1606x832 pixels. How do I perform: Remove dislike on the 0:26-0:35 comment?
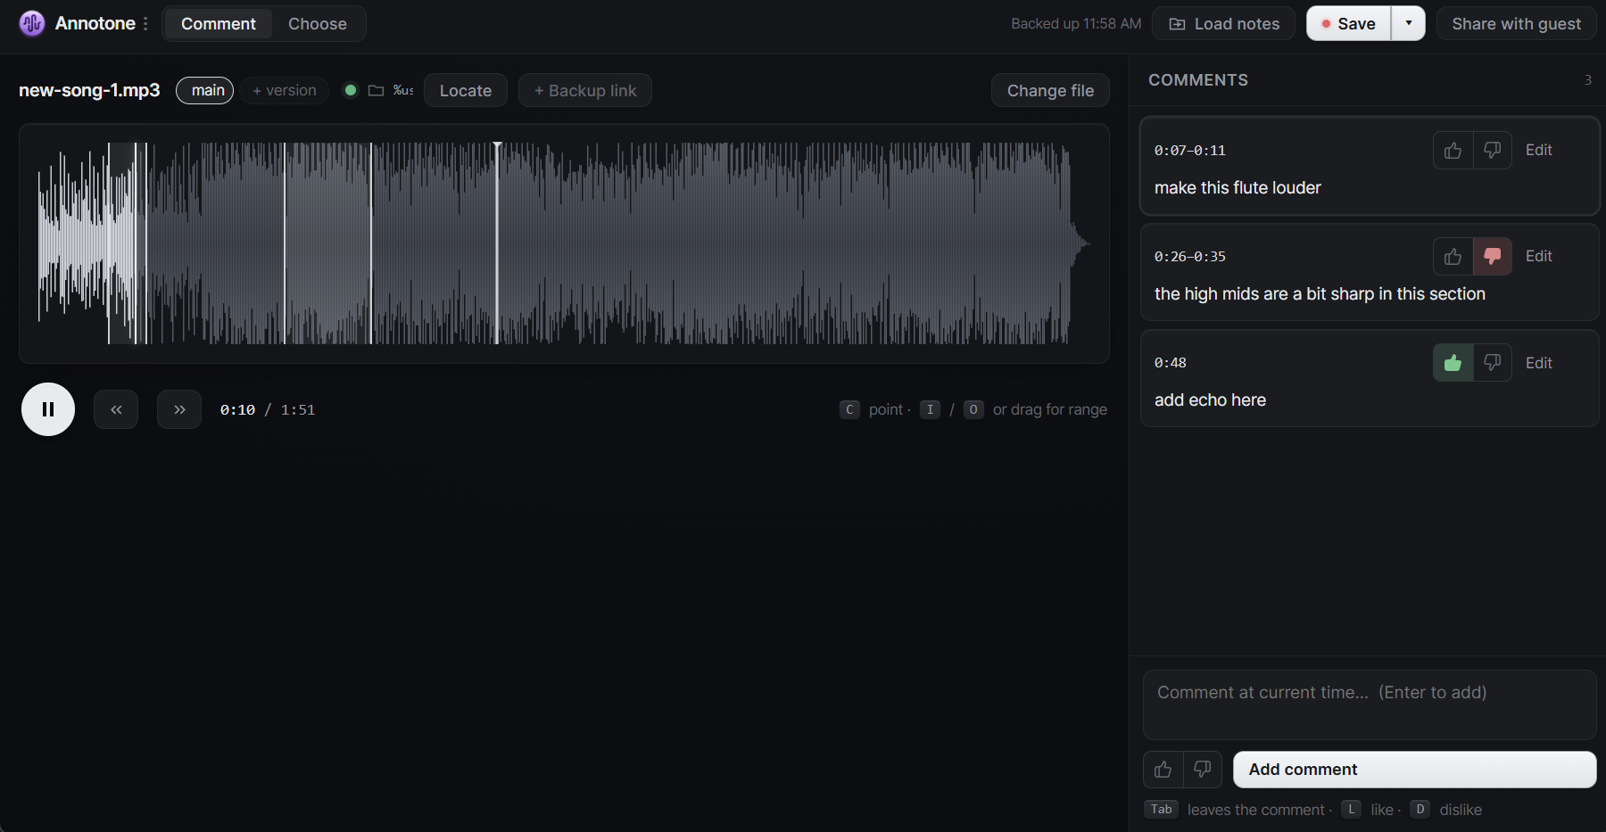(1492, 256)
